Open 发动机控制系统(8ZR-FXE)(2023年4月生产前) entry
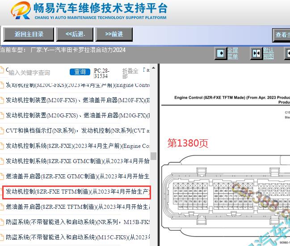The image size is (290, 246). [x=78, y=146]
